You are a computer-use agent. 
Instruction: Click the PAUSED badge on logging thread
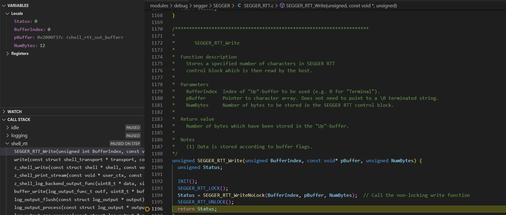tap(133, 136)
